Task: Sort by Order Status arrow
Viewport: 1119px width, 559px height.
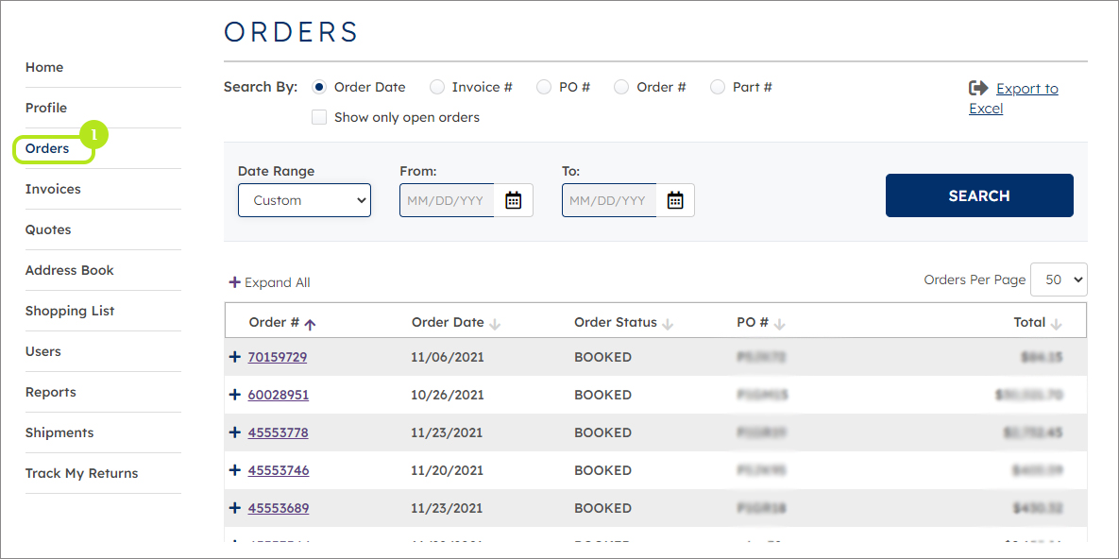Action: click(x=668, y=323)
